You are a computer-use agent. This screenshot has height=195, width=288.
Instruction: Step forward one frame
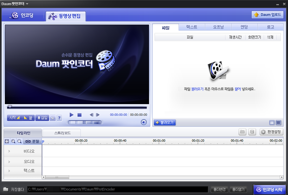[98, 115]
